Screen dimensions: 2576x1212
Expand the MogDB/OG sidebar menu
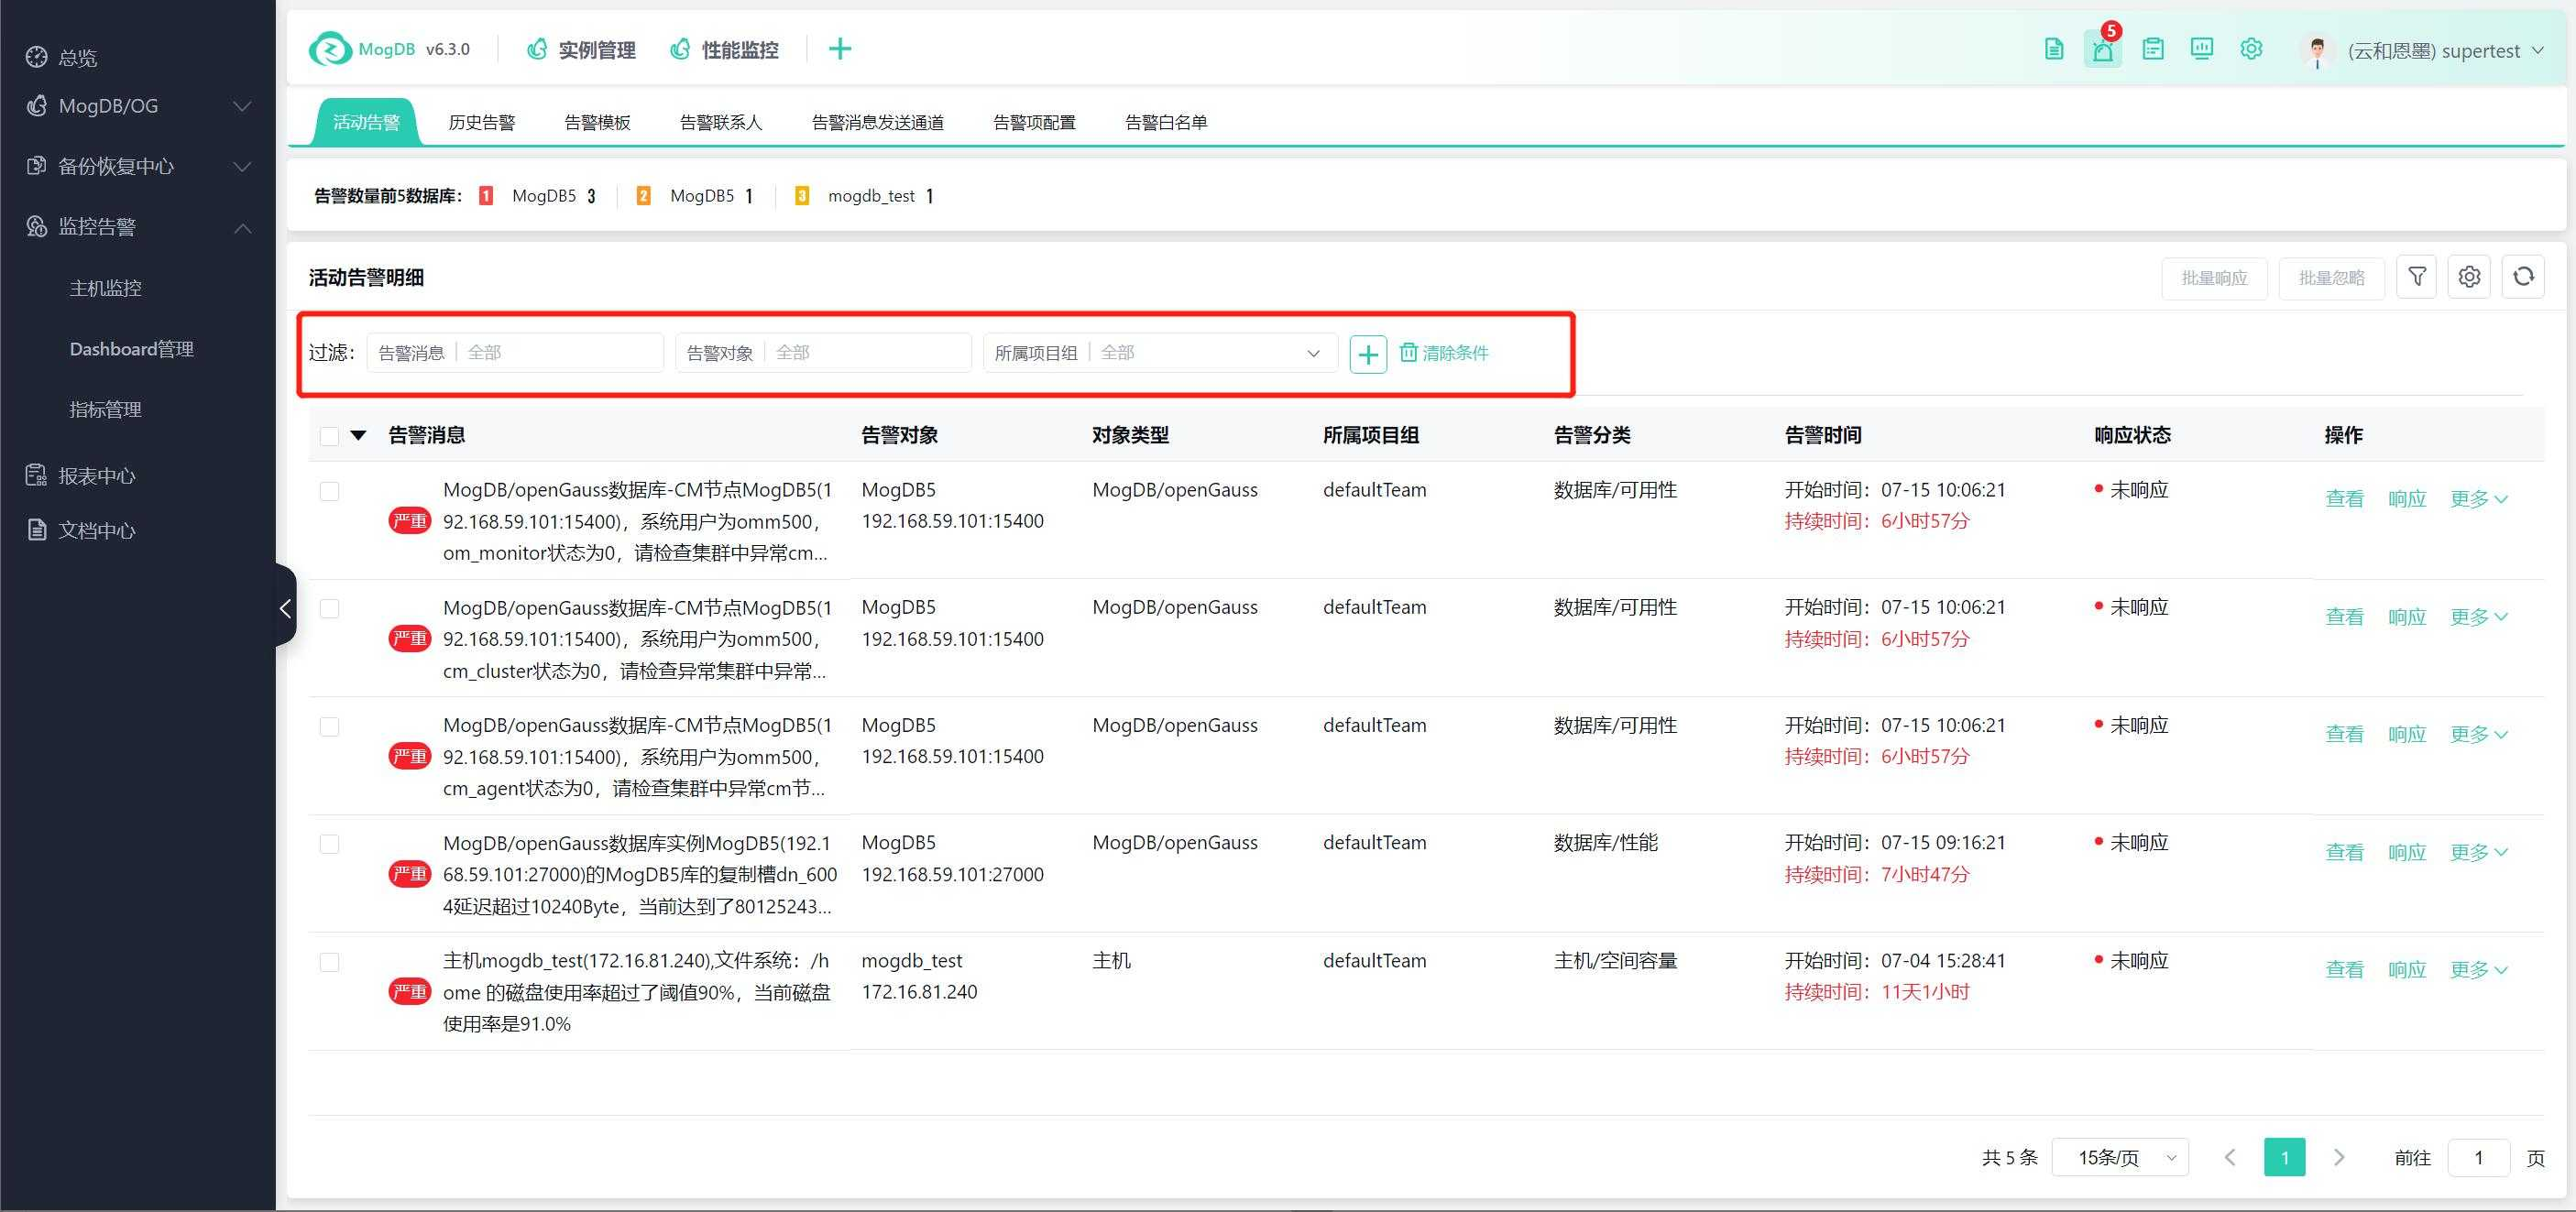pos(242,106)
